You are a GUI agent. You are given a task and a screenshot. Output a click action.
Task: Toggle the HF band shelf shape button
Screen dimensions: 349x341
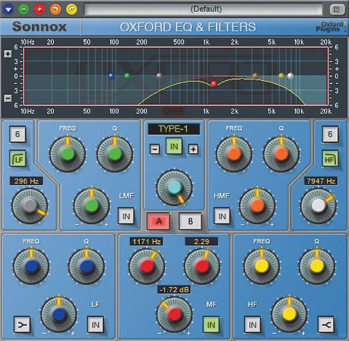(x=326, y=325)
